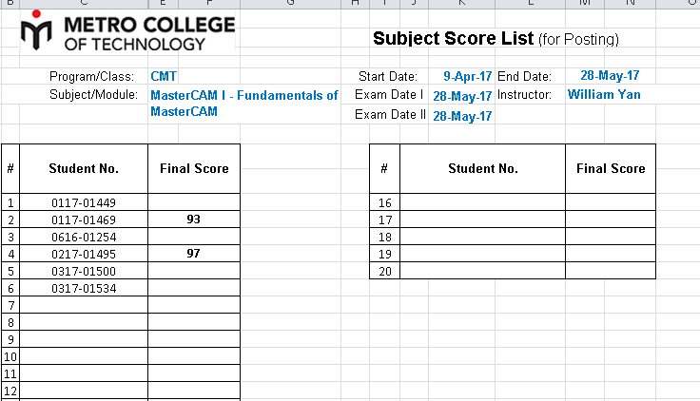Select the Program/Class value CMT
Image resolution: width=700 pixels, height=401 pixels.
[x=164, y=76]
